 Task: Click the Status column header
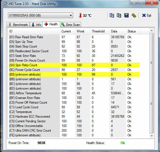[x=133, y=31]
